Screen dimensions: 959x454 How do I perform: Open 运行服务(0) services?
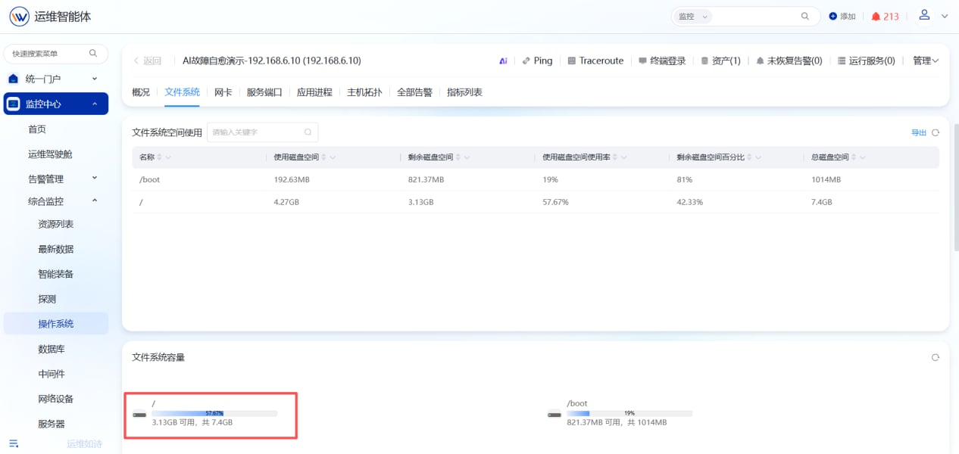[866, 61]
